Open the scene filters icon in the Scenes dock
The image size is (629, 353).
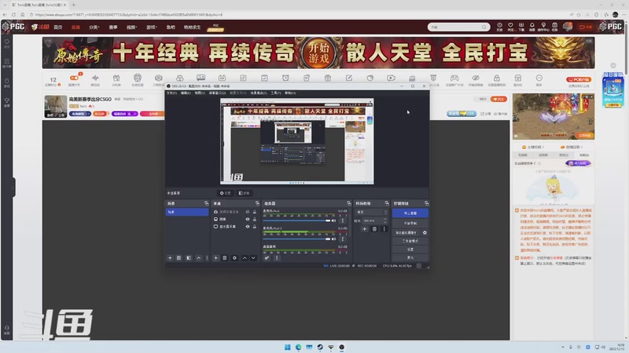(x=189, y=258)
